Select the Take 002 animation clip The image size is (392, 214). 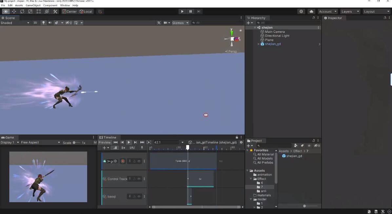click(x=183, y=161)
